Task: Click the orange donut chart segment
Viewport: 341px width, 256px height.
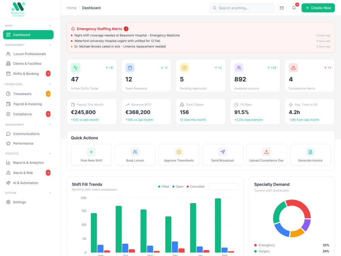Action: coord(297,233)
